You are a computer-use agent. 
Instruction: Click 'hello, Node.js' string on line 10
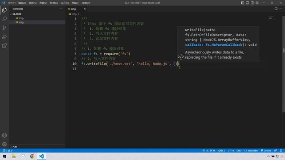[x=153, y=64]
